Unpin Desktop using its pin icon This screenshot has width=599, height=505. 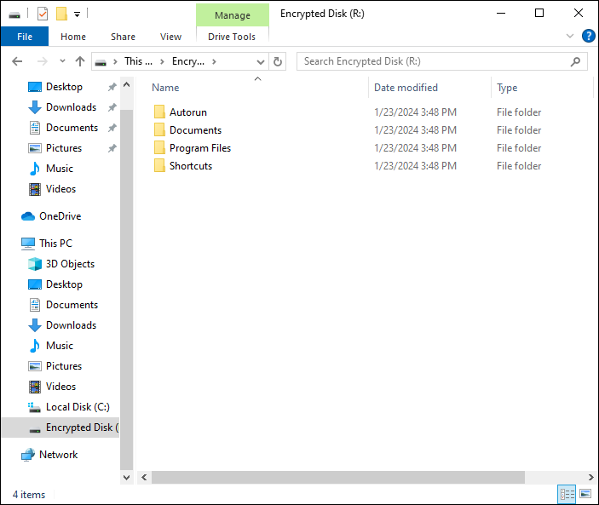tap(112, 87)
